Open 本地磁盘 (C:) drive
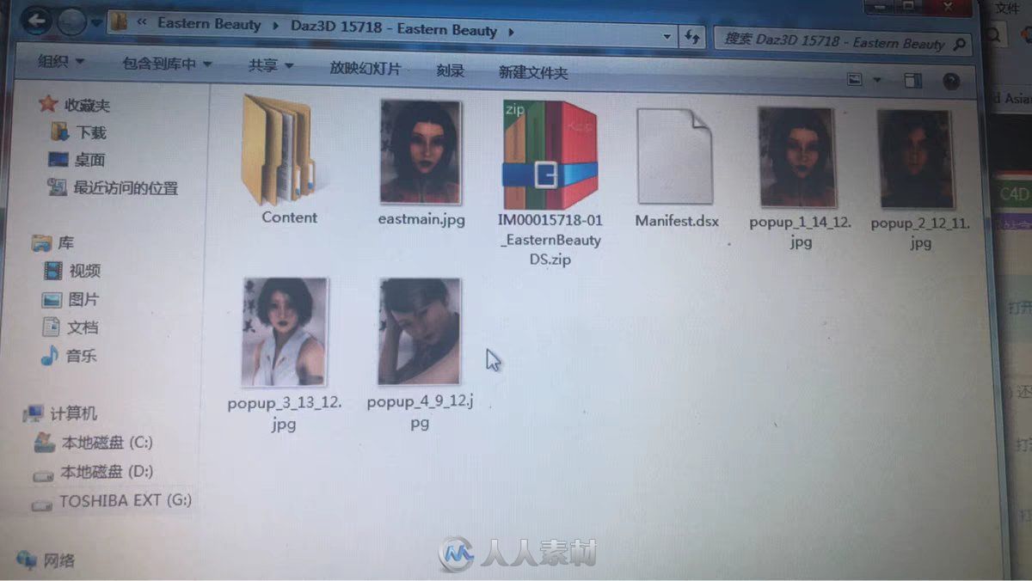 click(x=107, y=443)
